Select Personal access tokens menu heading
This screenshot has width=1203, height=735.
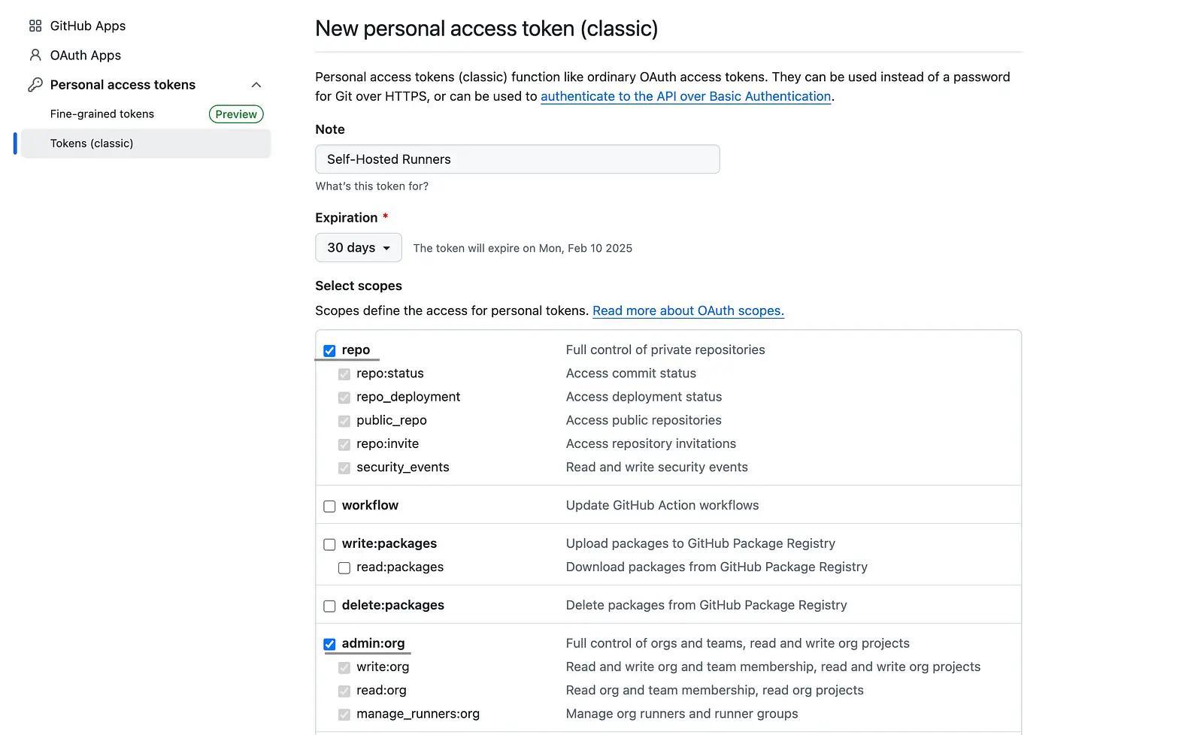point(123,85)
